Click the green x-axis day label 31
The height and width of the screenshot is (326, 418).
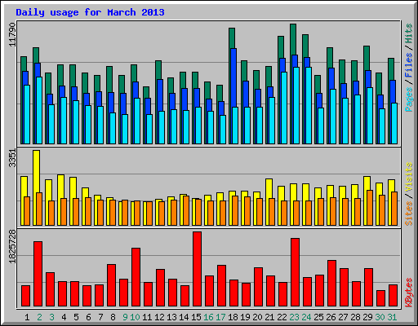coord(392,317)
